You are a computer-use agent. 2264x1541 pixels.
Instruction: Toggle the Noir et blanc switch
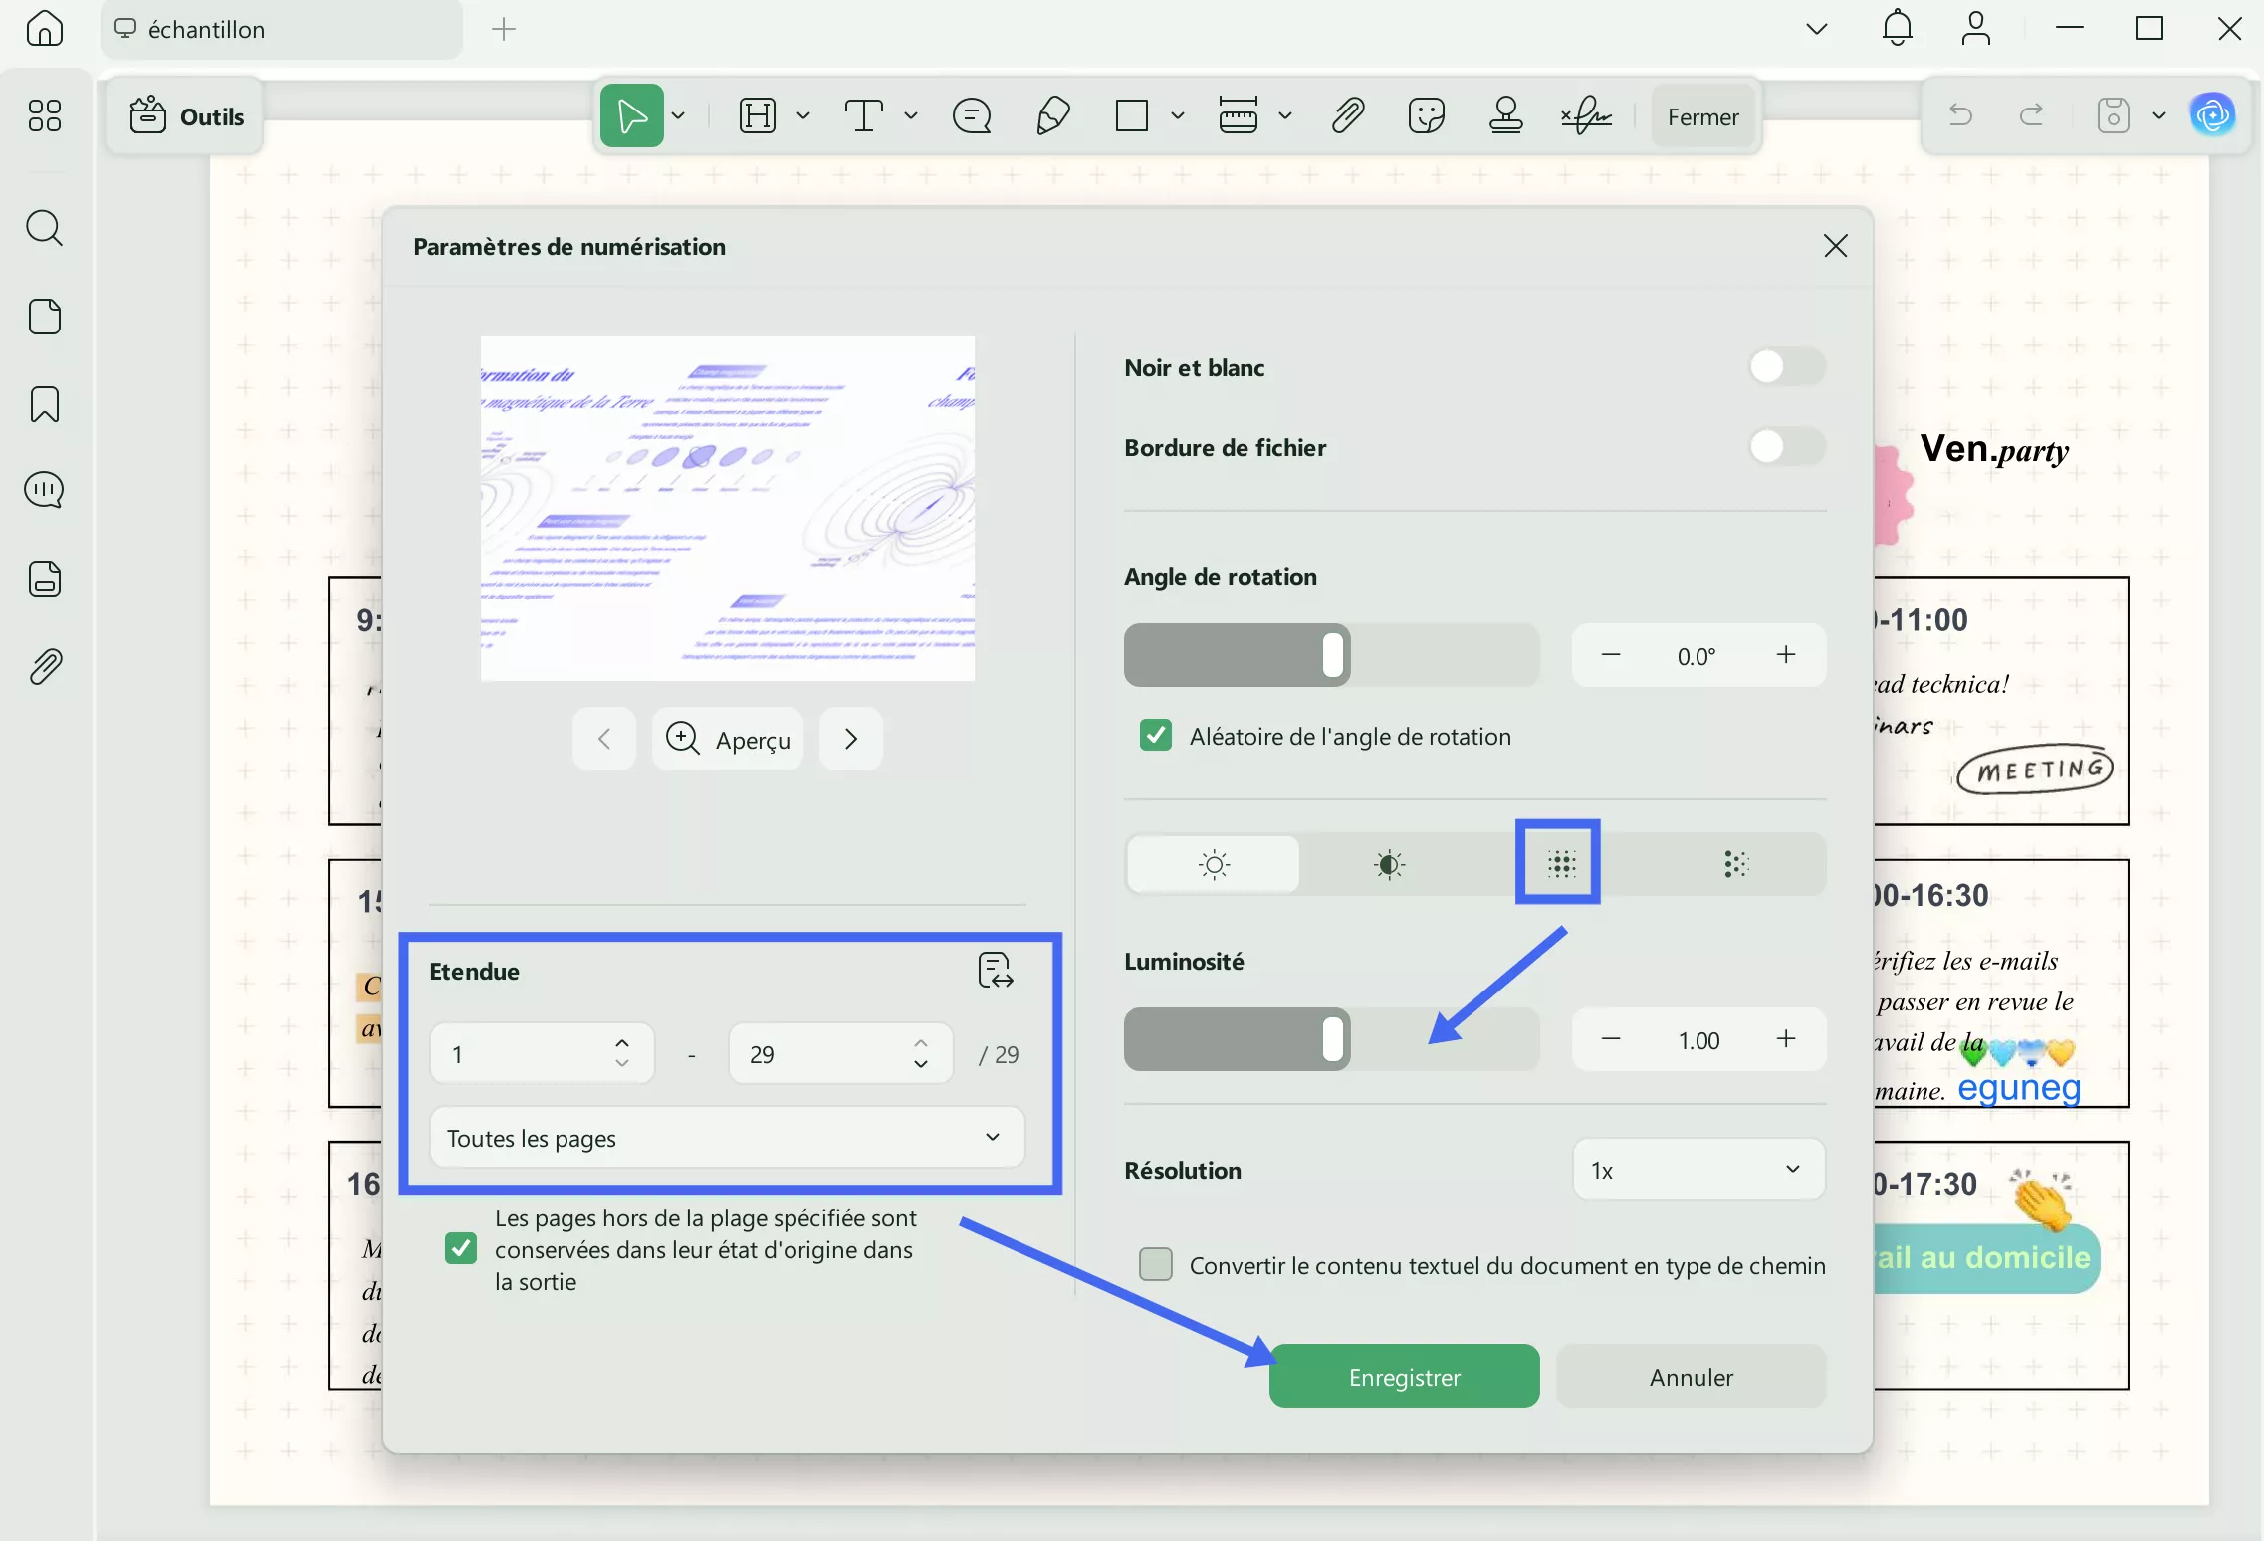[x=1786, y=367]
